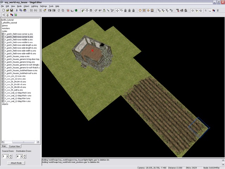Click the red and blue cubes icon in second toolbar row
The height and width of the screenshot is (169, 225).
click(12, 15)
